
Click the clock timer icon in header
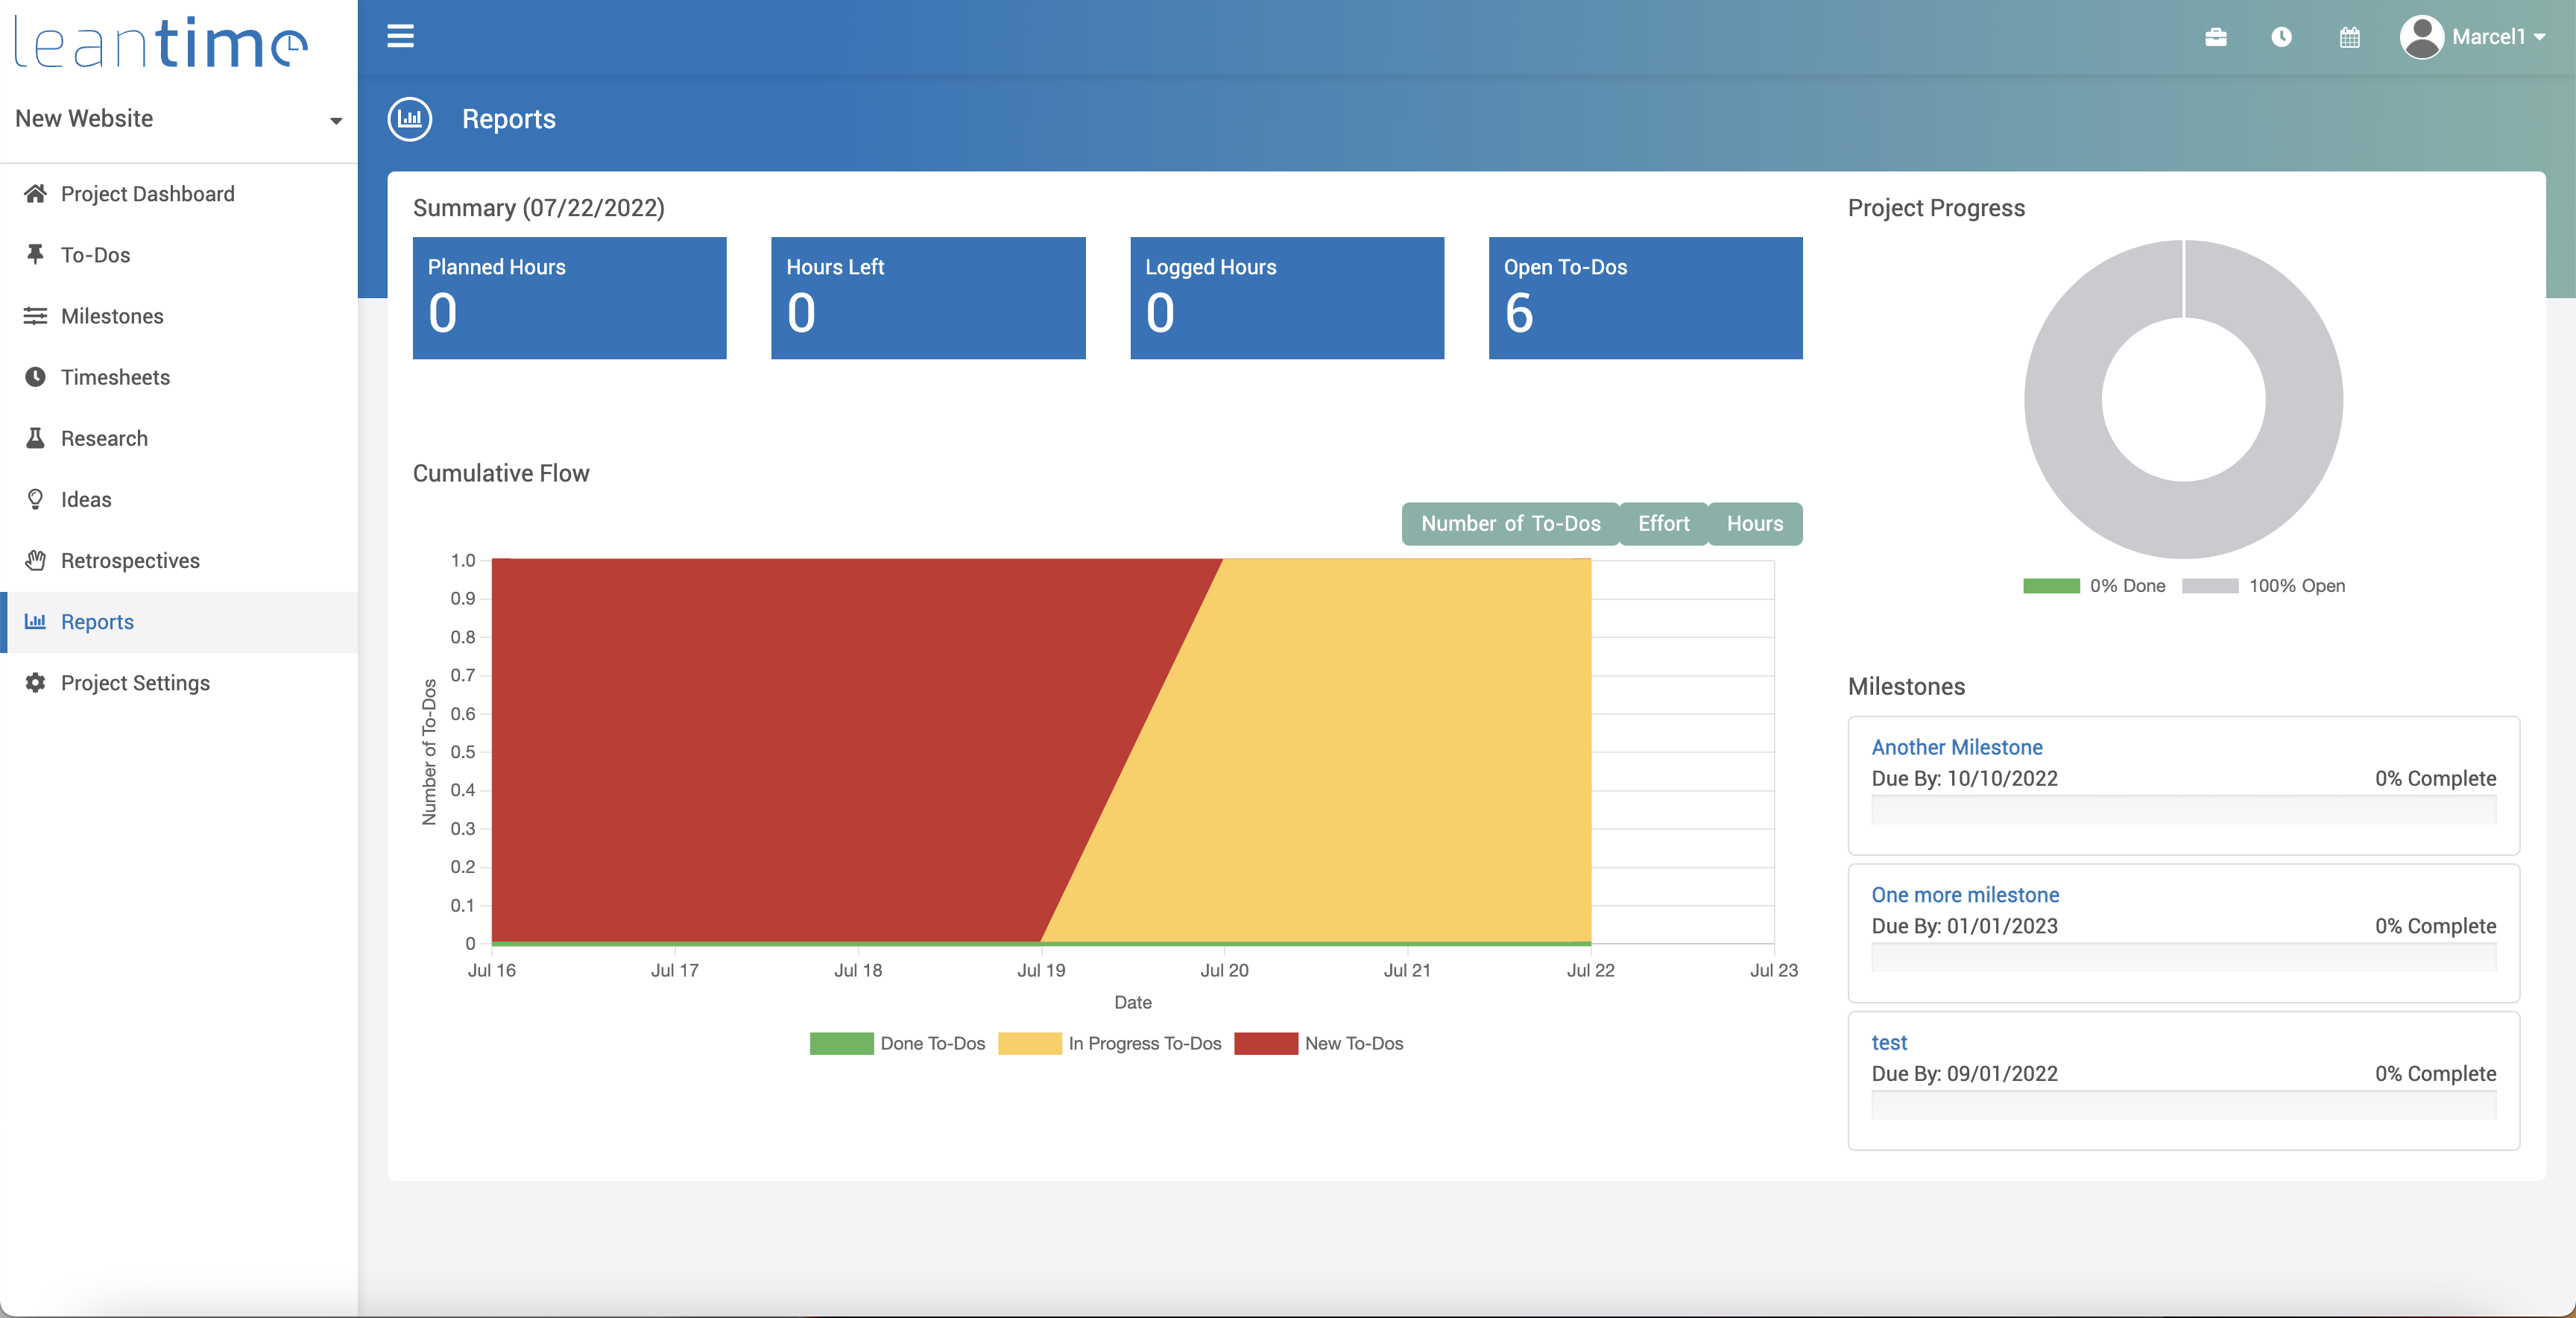click(2281, 37)
